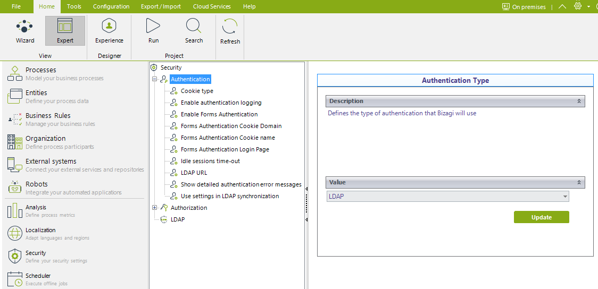
Task: Open the settings gear in title bar
Action: pos(577,6)
